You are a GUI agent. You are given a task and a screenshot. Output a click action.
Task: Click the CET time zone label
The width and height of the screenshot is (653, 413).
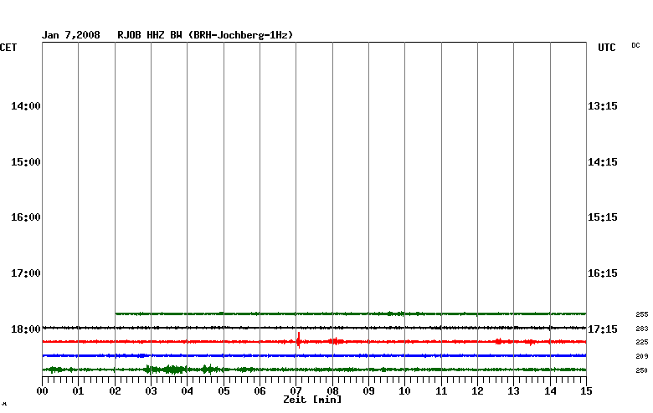pyautogui.click(x=8, y=48)
